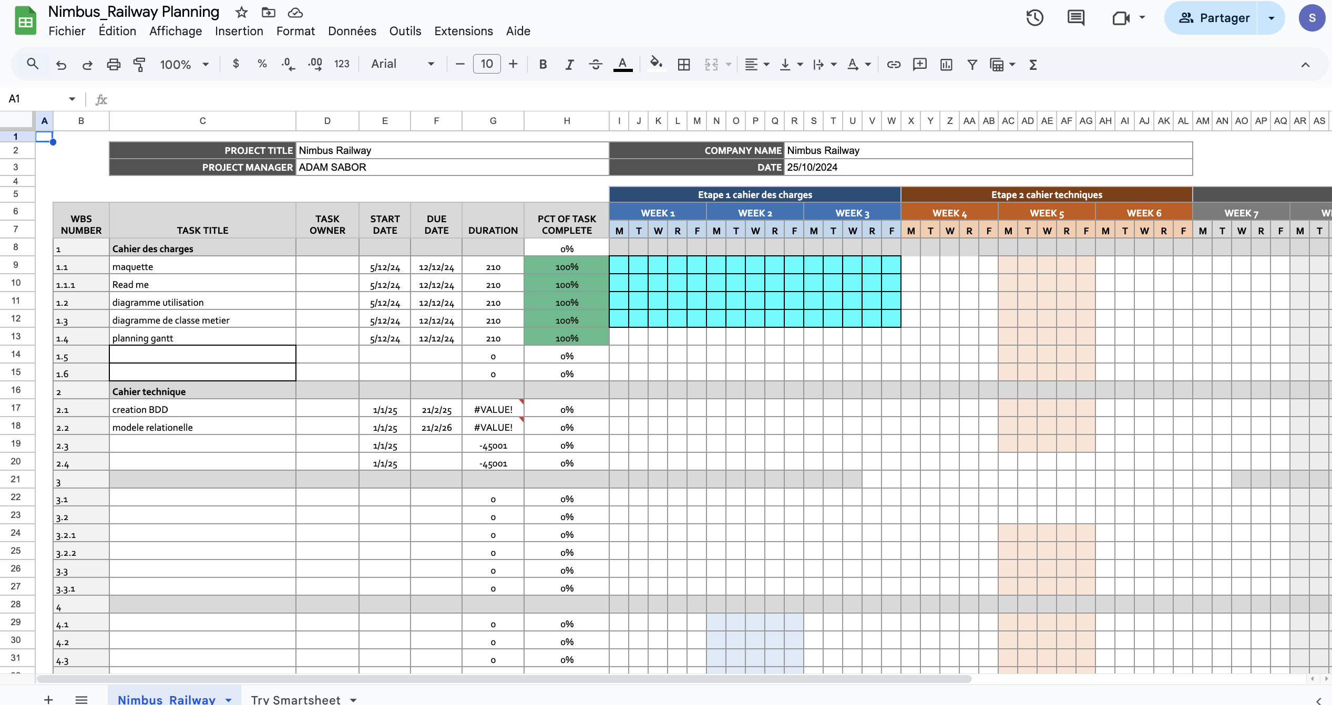Star the Nimbus_Railway Planning document

click(x=241, y=12)
